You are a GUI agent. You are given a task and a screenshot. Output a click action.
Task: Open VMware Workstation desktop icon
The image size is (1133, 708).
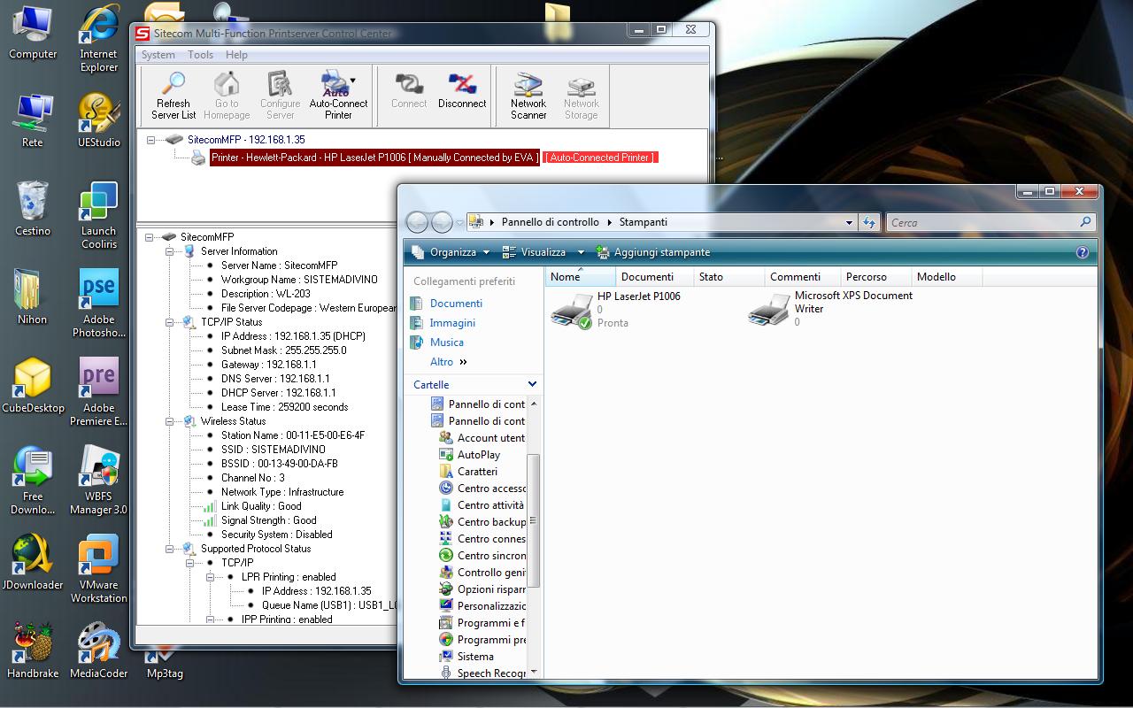(99, 570)
